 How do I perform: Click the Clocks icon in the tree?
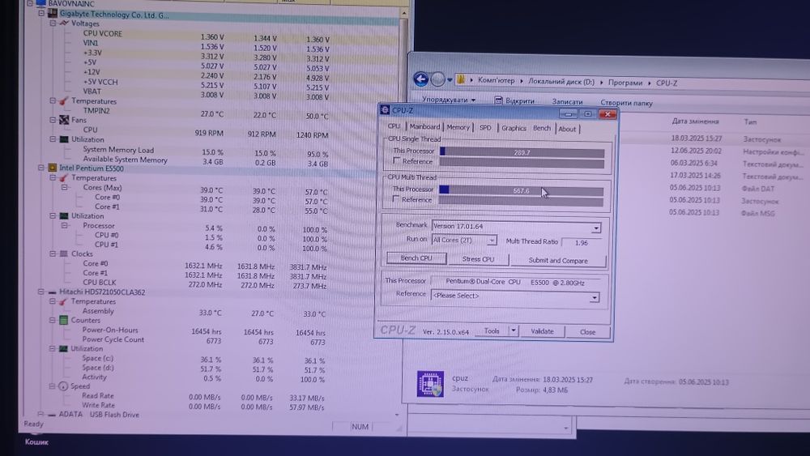click(x=63, y=254)
